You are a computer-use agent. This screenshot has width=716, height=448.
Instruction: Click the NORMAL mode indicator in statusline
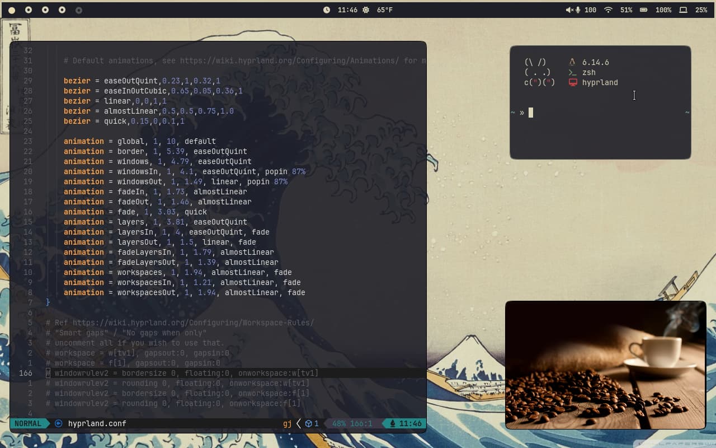[x=28, y=423]
